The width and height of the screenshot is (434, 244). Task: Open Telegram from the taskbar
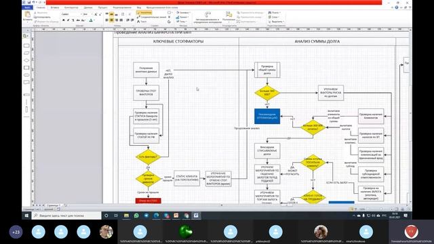coord(146,216)
